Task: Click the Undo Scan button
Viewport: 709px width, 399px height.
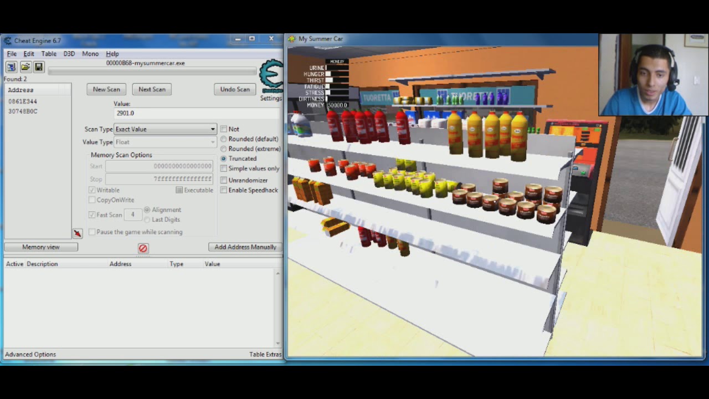Action: [x=235, y=89]
